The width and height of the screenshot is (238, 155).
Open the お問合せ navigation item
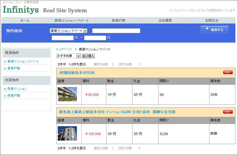click(212, 21)
